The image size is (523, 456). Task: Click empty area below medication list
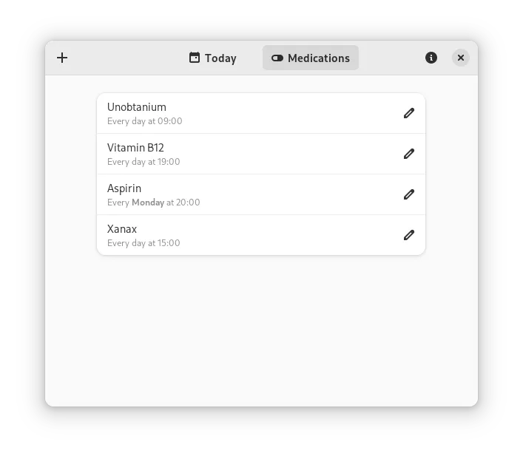tap(261, 330)
